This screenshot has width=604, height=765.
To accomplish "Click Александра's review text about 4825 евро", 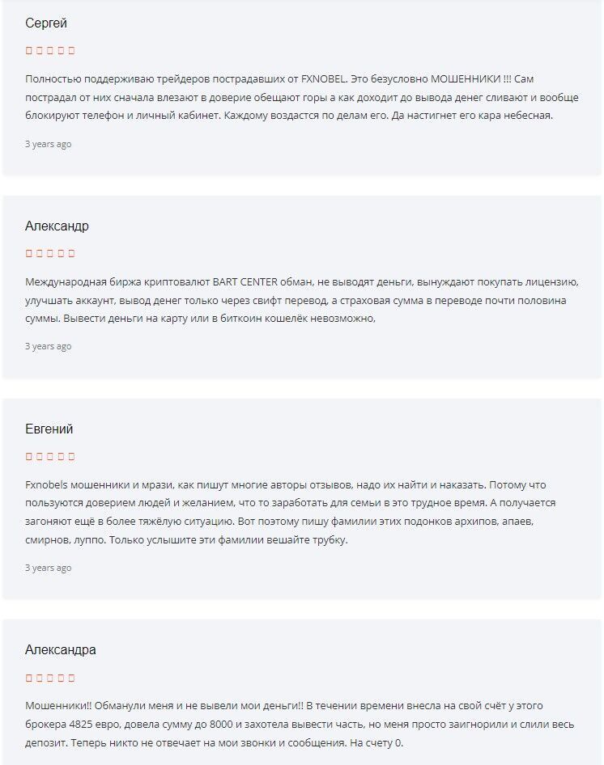I will (x=299, y=724).
